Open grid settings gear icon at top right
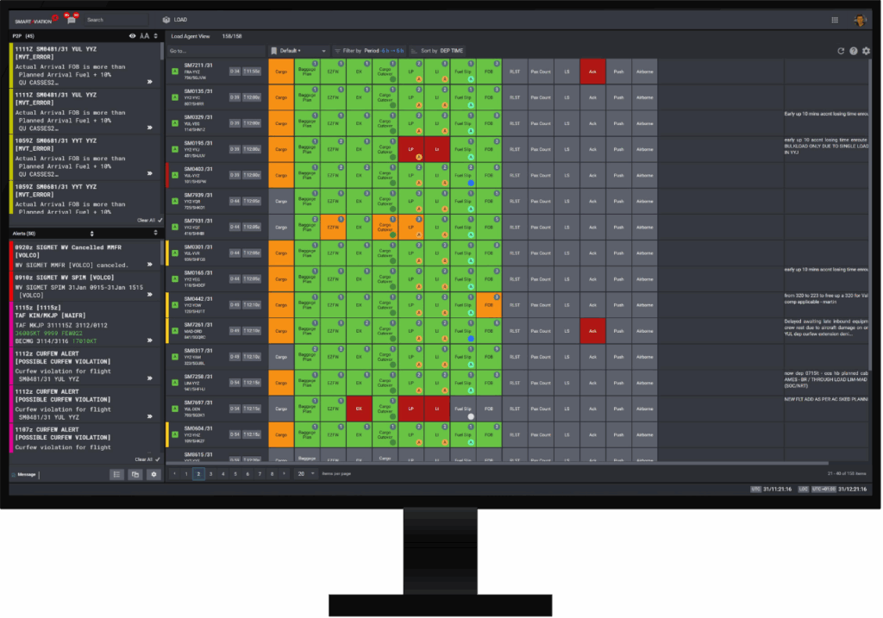The image size is (883, 618). [x=866, y=51]
